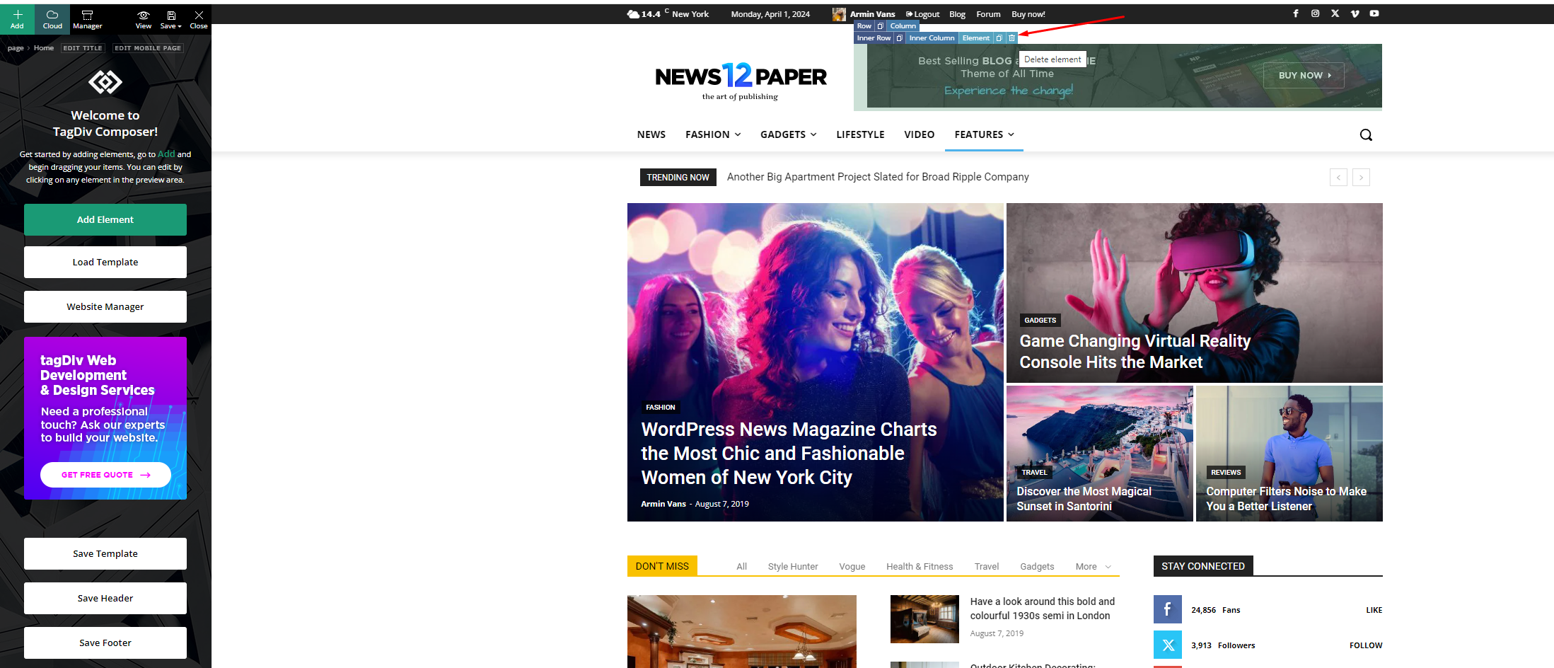This screenshot has width=1554, height=668.
Task: Open the Manager icon in composer toolbar
Action: (88, 14)
